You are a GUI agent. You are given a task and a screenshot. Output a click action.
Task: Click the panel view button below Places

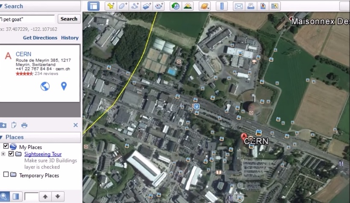[16, 197]
